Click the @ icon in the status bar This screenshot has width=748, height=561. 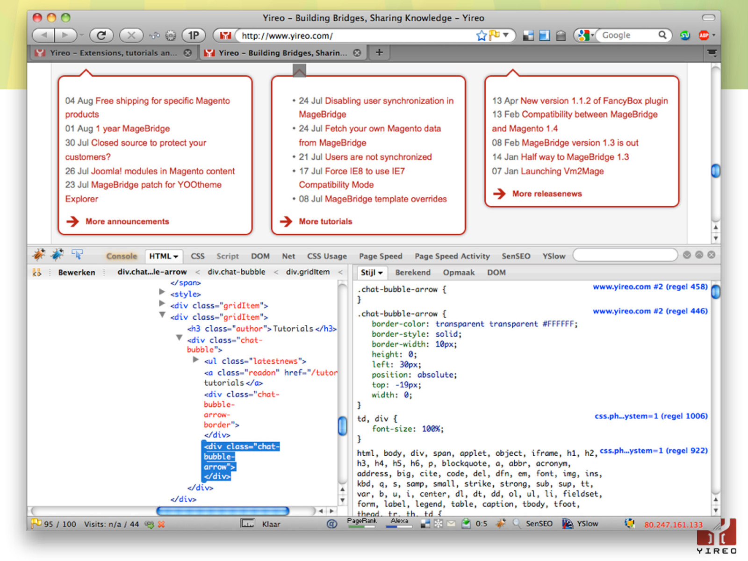pos(332,524)
